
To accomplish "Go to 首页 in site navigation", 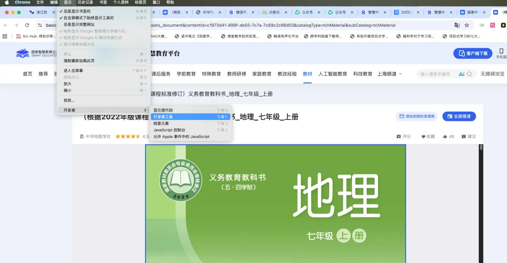I will click(28, 74).
